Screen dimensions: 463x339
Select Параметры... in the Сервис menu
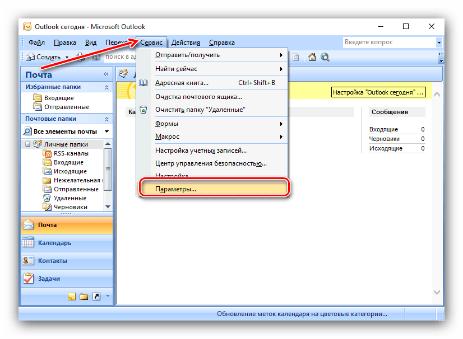[x=175, y=189]
